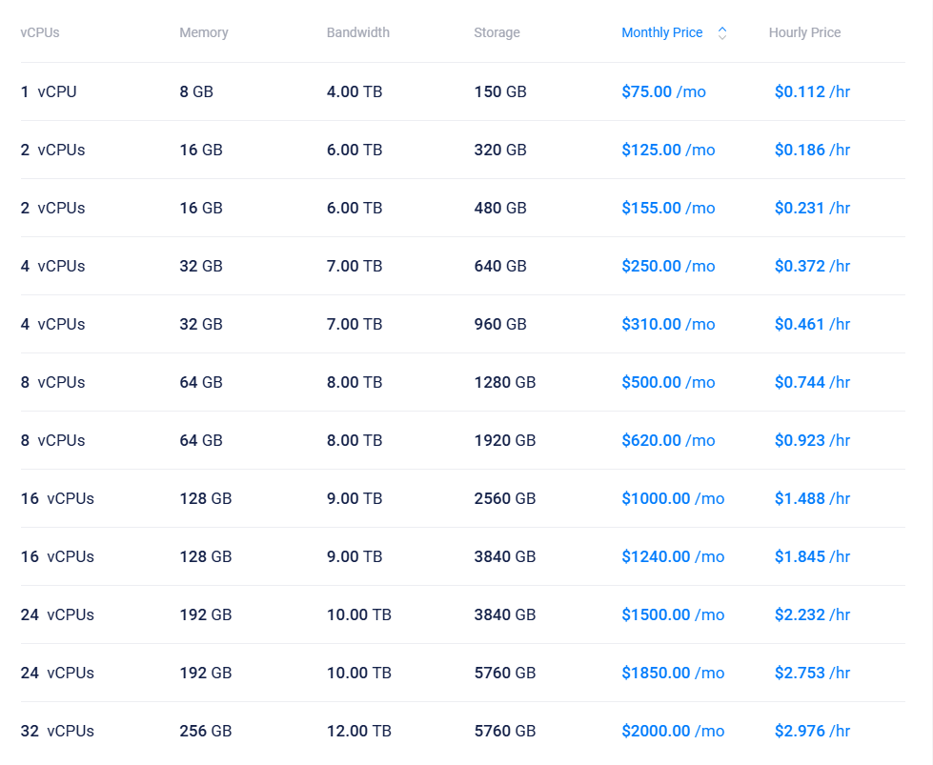Click the Storage column header
This screenshot has height=765, width=933.
click(497, 32)
